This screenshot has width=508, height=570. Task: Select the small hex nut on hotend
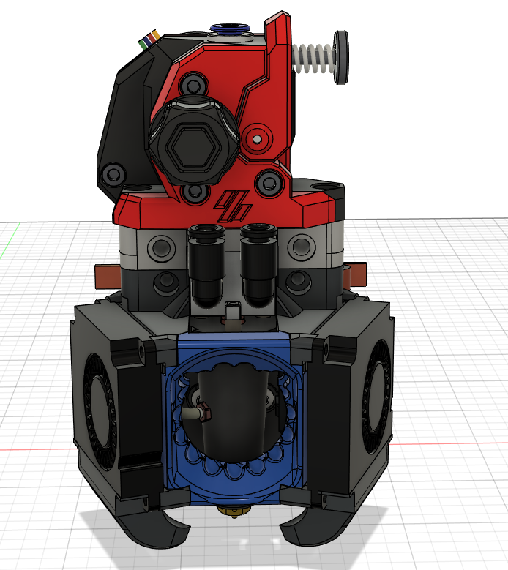point(203,413)
